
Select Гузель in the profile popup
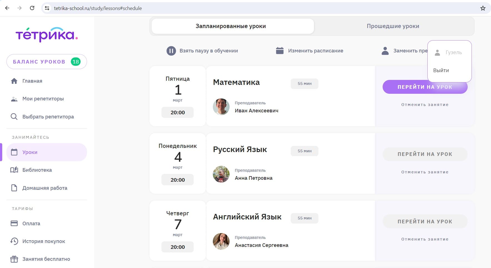pos(454,52)
